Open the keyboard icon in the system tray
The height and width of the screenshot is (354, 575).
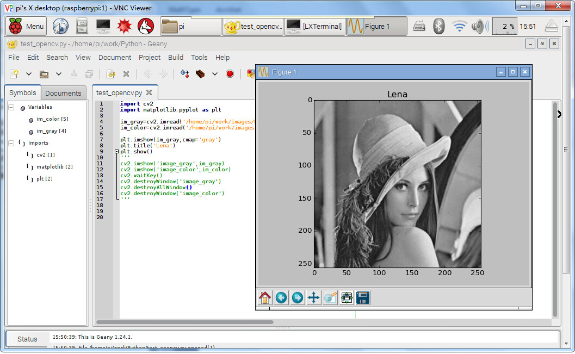(419, 26)
